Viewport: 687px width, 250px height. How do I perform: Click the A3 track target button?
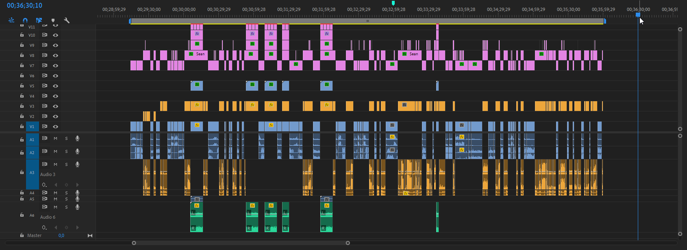[32, 172]
